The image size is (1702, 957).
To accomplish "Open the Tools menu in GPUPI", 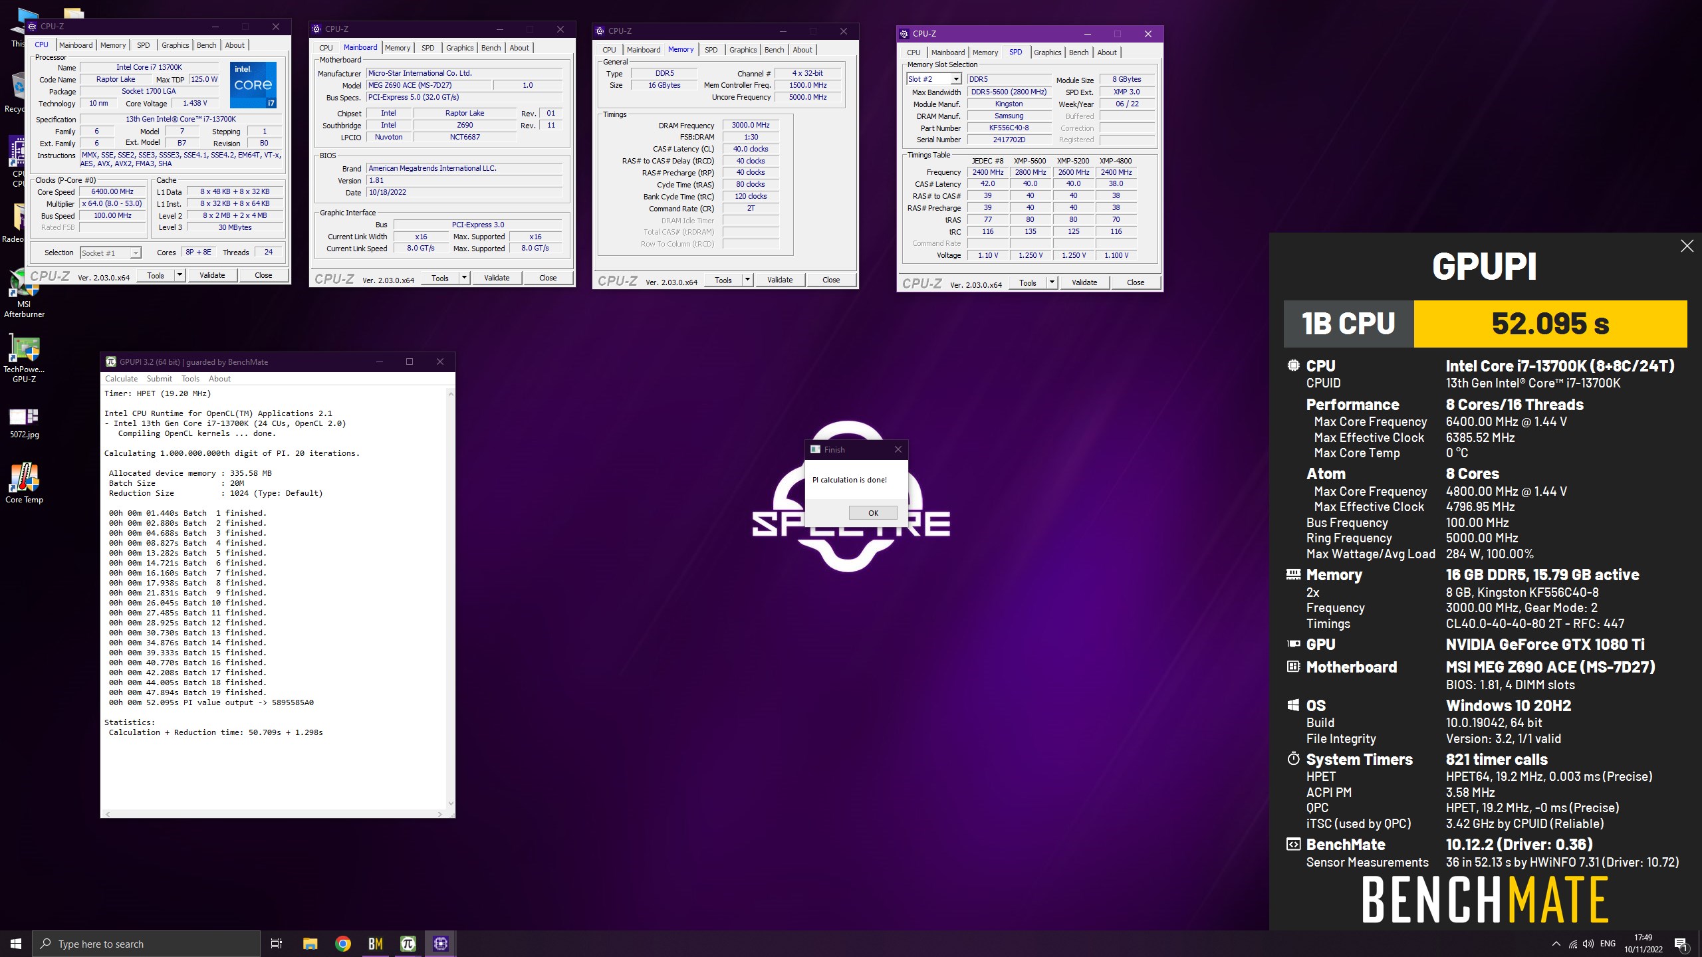I will tap(190, 379).
